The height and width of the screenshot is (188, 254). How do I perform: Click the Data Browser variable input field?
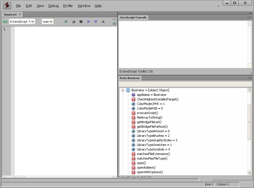click(185, 84)
